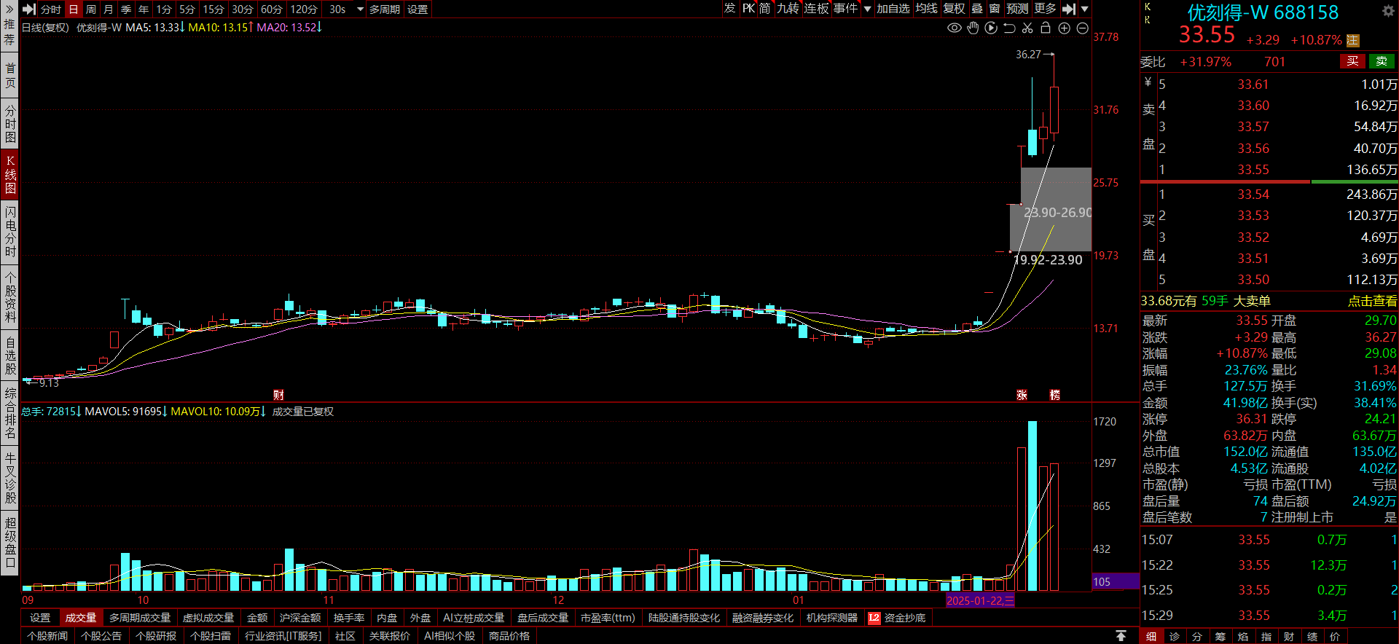Zoom out with the minus circle icon
The height and width of the screenshot is (644, 1399).
pyautogui.click(x=1082, y=28)
